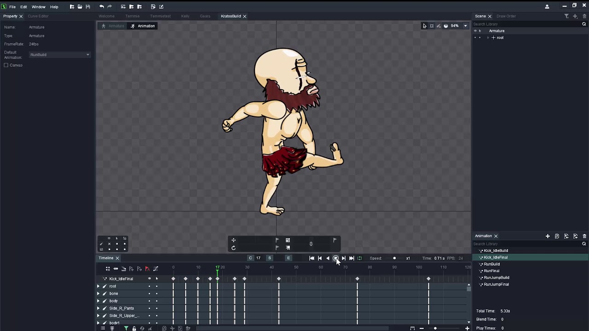Expand the root bone in Scene tree

488,38
